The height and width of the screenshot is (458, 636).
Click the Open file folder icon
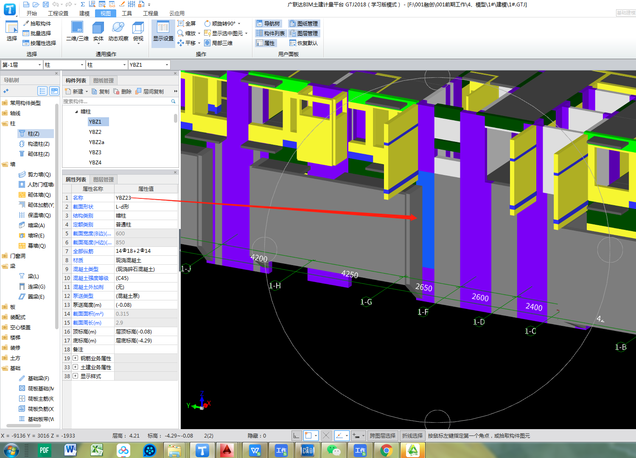click(36, 4)
